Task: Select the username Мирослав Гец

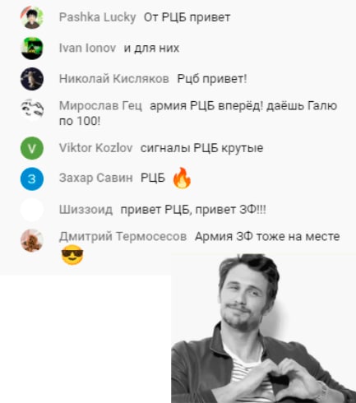Action: tap(100, 106)
